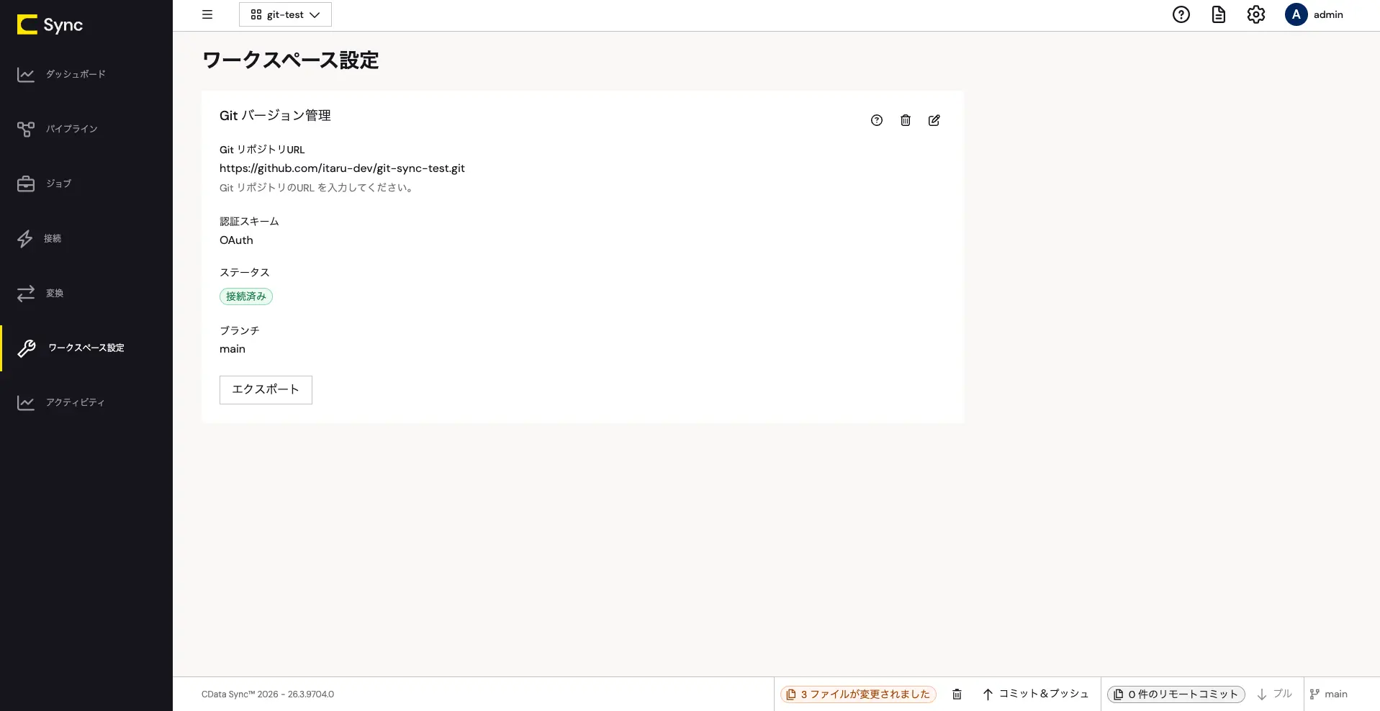
Task: Click CData Sync version text in footer
Action: [x=268, y=694]
